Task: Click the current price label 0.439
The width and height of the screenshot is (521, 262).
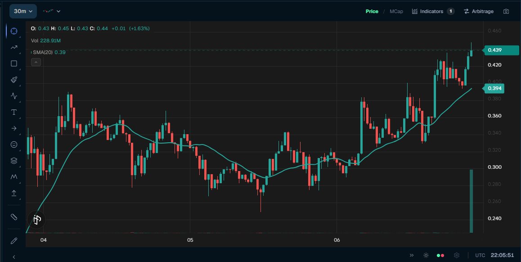Action: (502, 50)
